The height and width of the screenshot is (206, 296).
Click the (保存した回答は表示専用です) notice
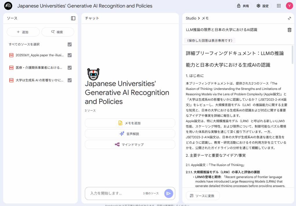pos(210,40)
